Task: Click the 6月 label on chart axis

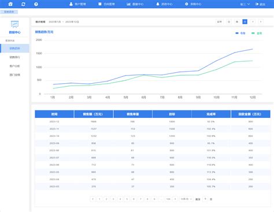Action: coord(144,98)
